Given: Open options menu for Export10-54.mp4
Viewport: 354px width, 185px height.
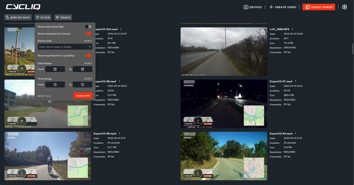Looking at the screenshot, I should (296, 133).
